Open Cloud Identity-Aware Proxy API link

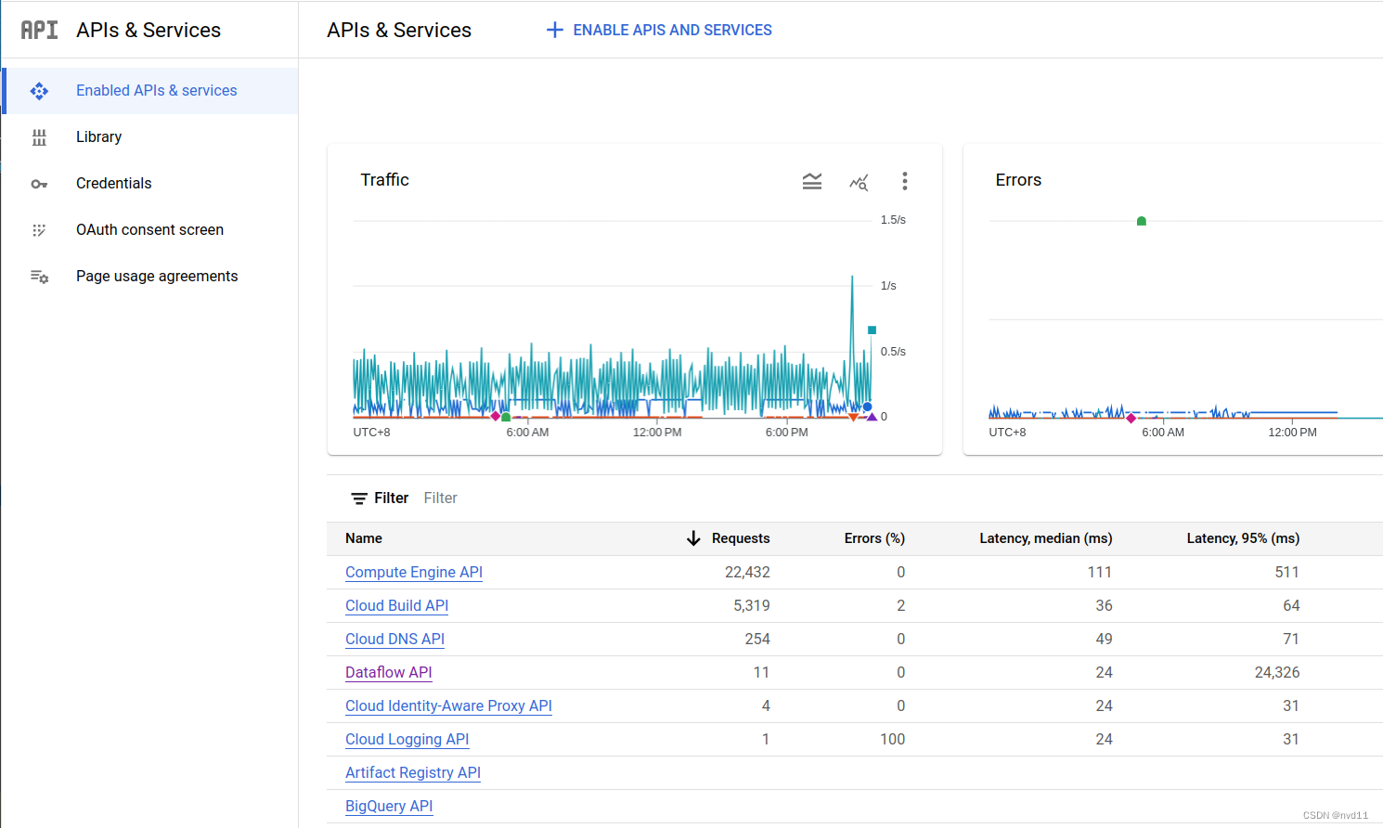pyautogui.click(x=448, y=706)
